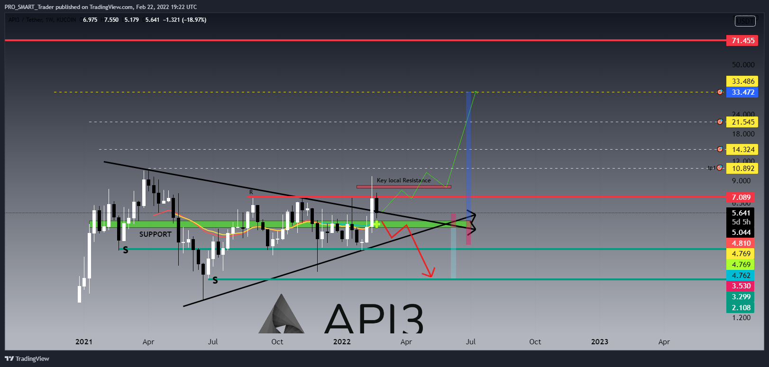Click the 2021 label on time axis

coord(84,342)
